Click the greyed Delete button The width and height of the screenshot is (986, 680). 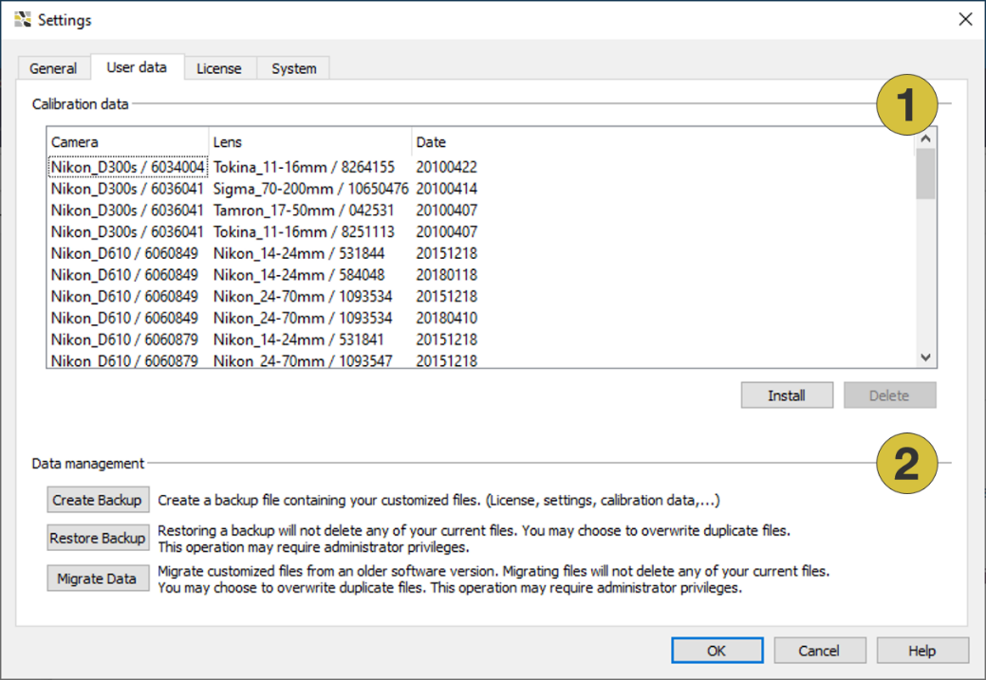click(889, 395)
